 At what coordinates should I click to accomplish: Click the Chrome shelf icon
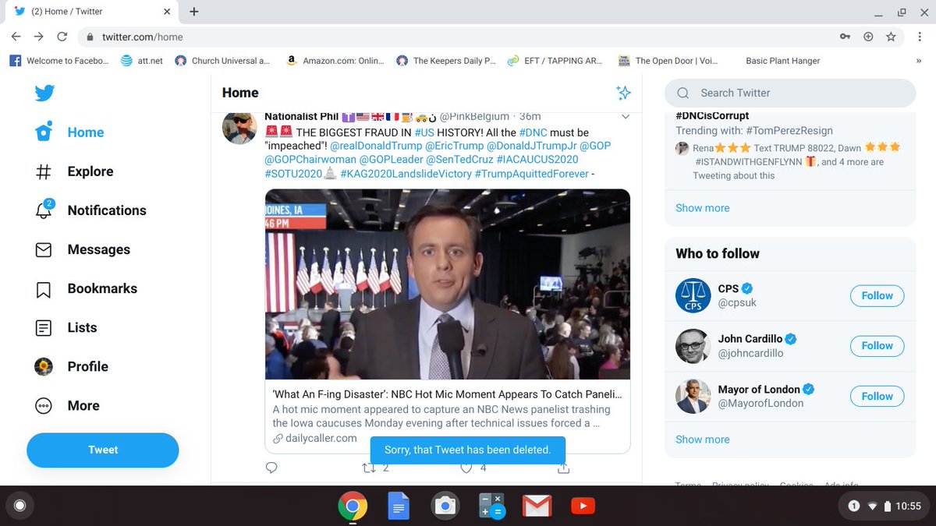coord(353,507)
